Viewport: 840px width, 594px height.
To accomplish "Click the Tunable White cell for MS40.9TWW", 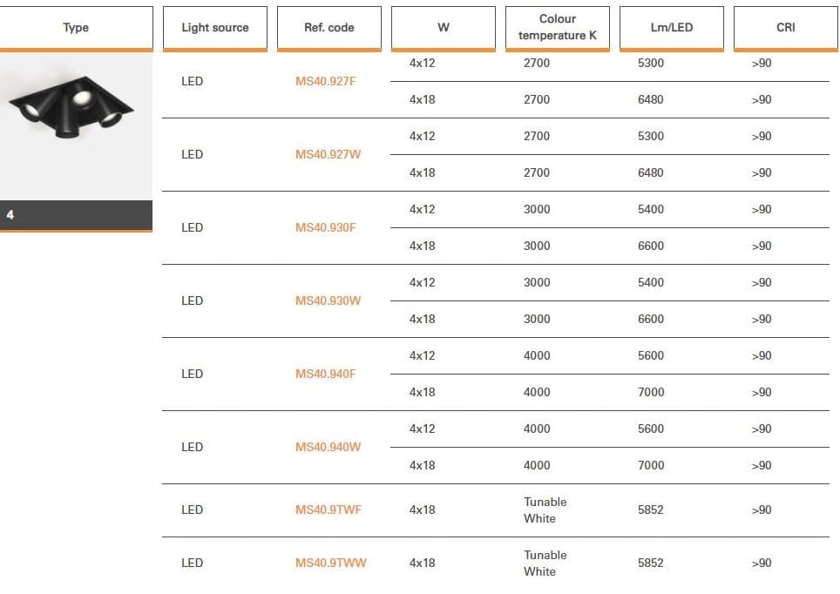I will (x=545, y=564).
